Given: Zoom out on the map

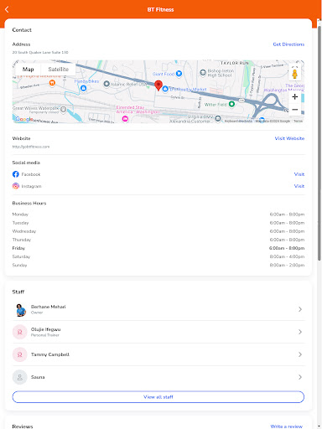Looking at the screenshot, I should click(x=294, y=110).
